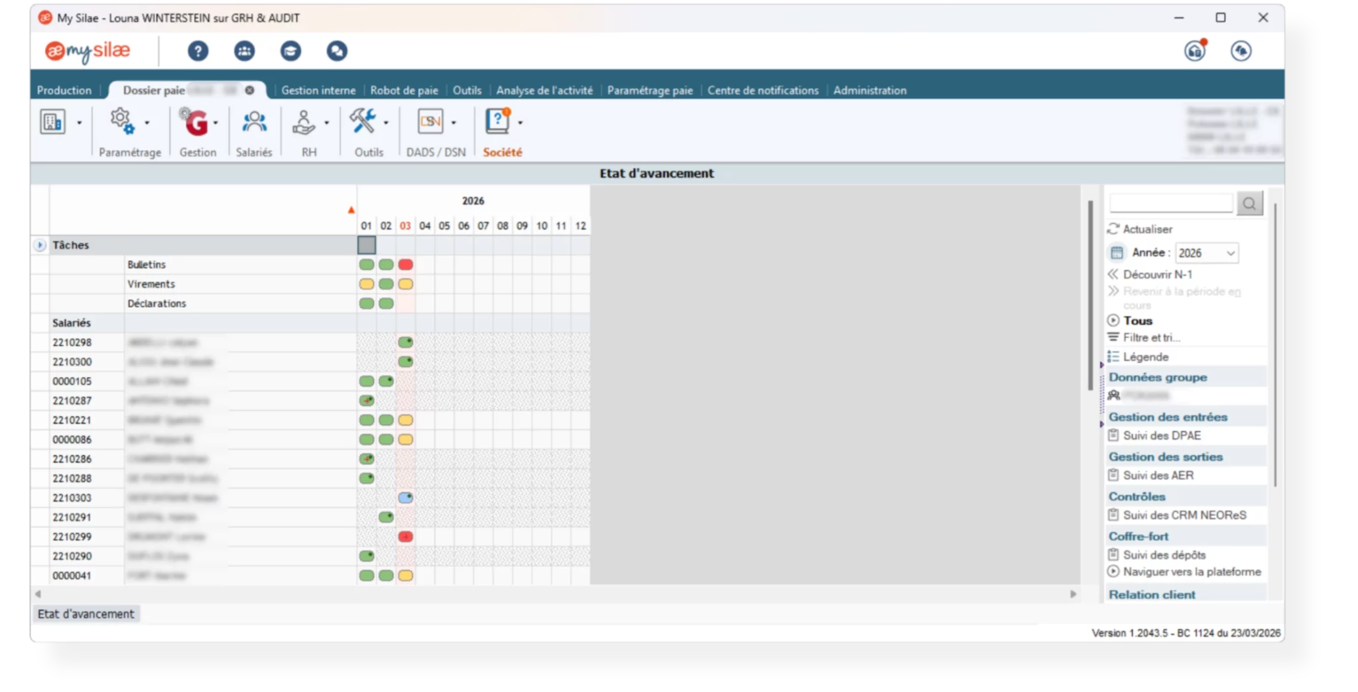Open the Centre de notifications tab
The height and width of the screenshot is (692, 1358).
pos(763,90)
